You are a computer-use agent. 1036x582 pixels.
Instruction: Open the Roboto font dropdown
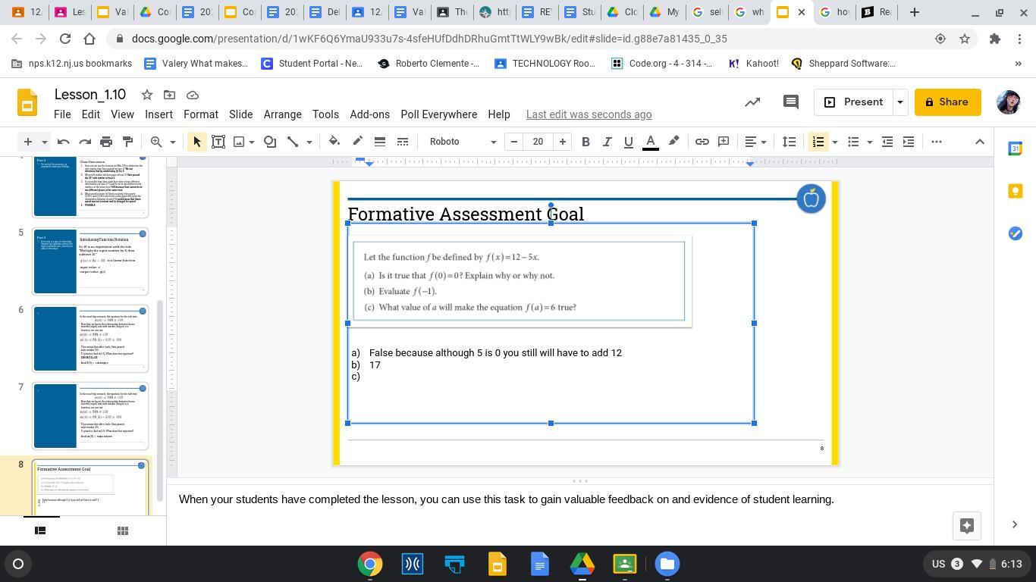coord(462,142)
